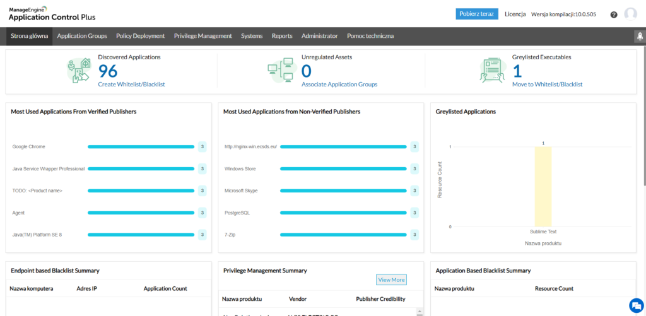This screenshot has height=316, width=646.
Task: Click the Greylisted Executables icon
Action: point(493,71)
